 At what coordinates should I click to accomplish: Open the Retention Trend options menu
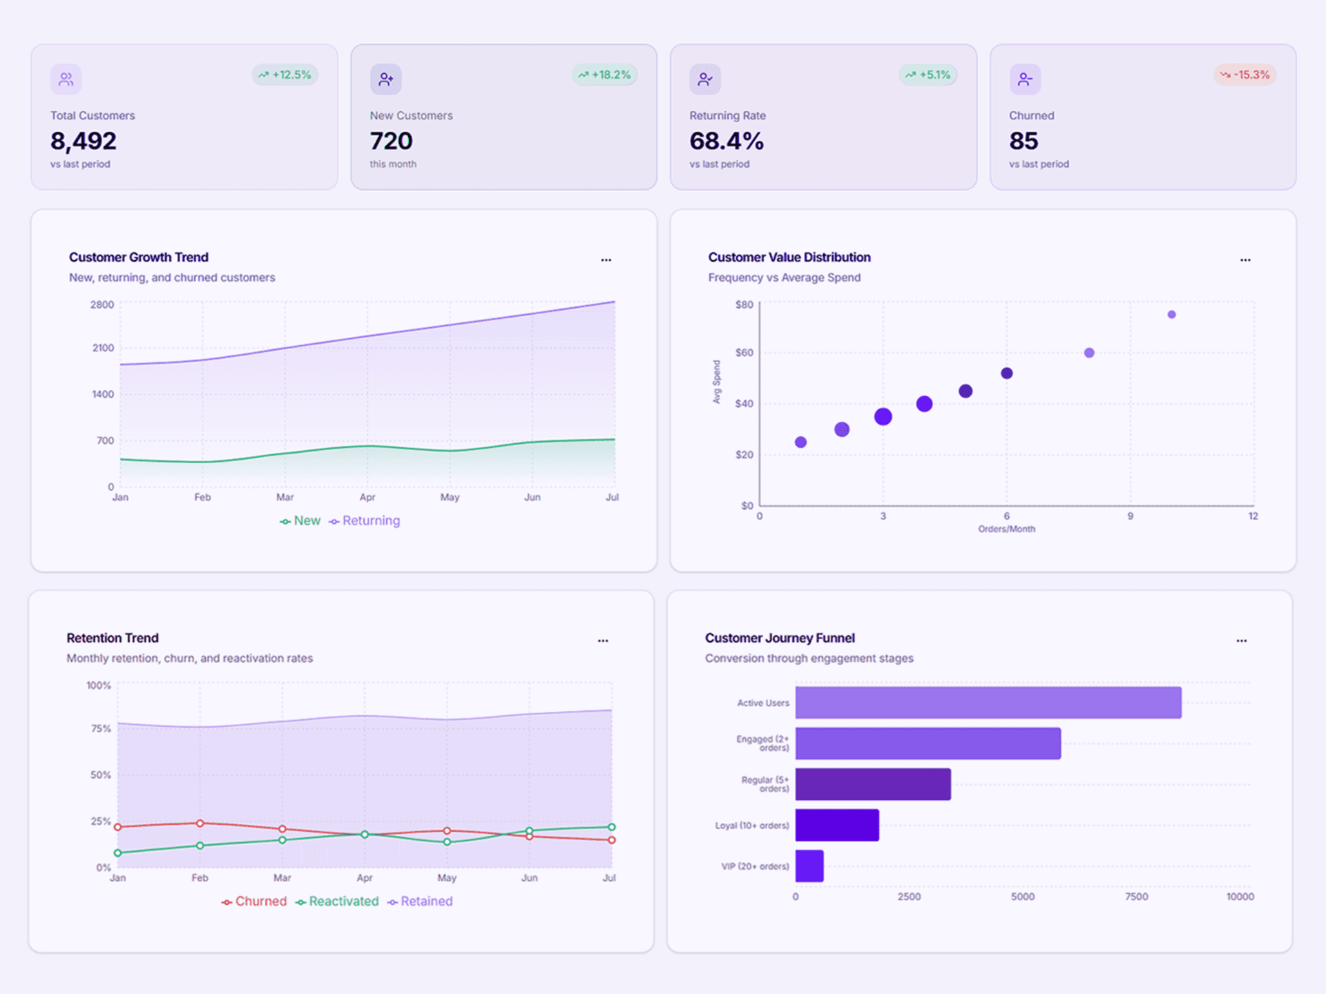(x=603, y=641)
